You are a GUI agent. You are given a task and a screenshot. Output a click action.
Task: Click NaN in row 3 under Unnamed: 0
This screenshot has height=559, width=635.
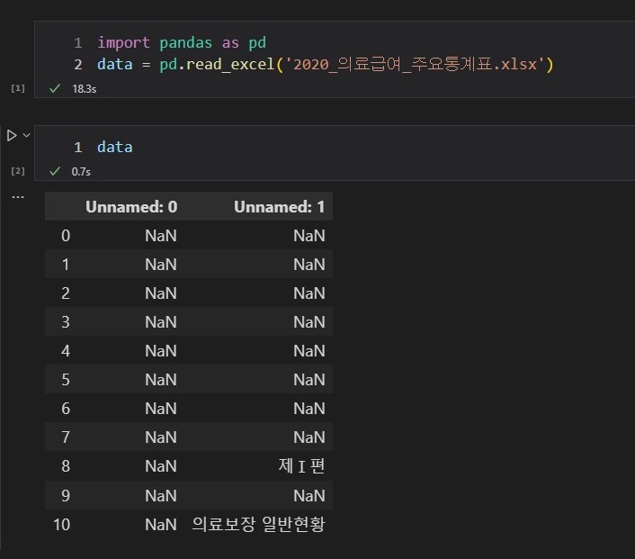161,322
